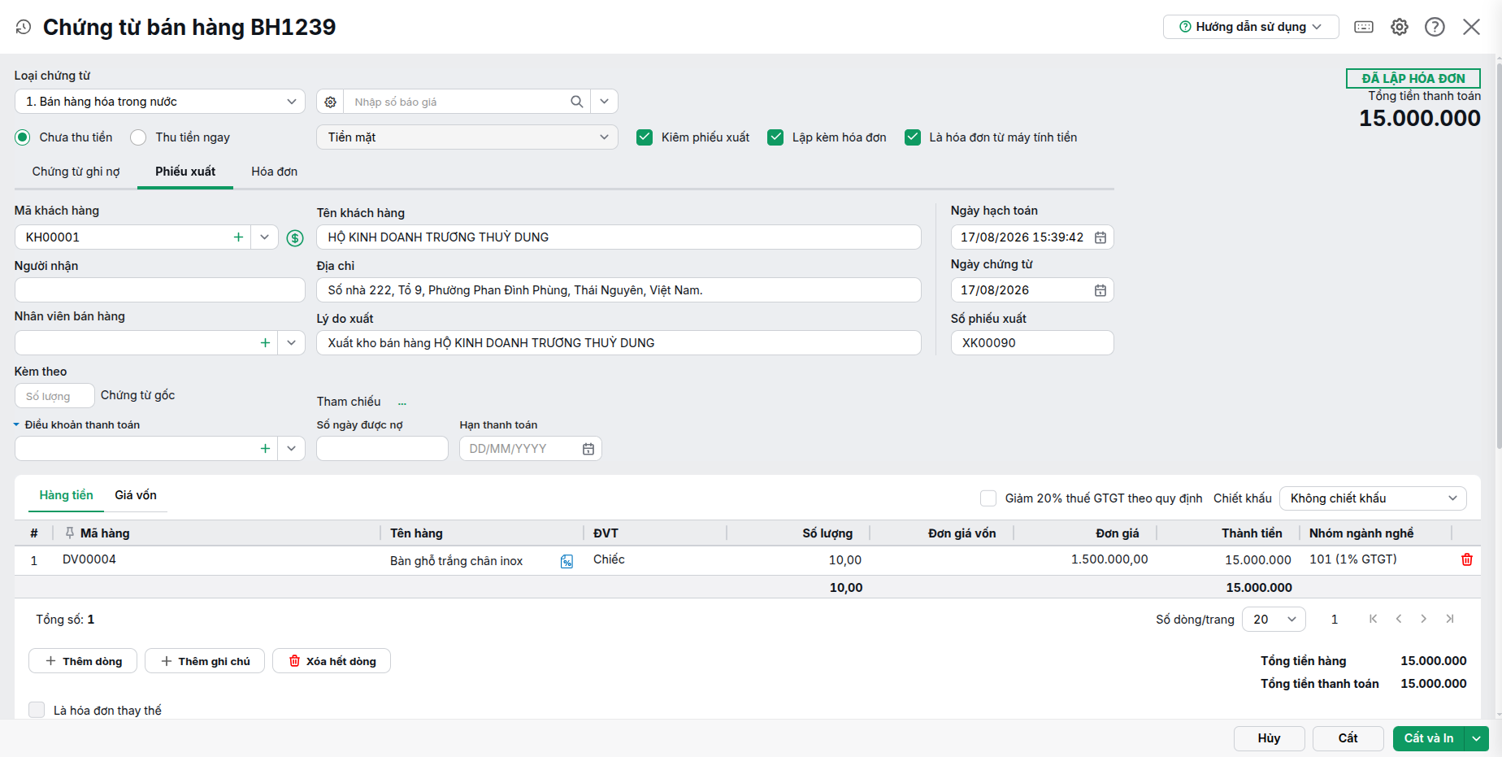Go to the next page of the table

[1424, 619]
